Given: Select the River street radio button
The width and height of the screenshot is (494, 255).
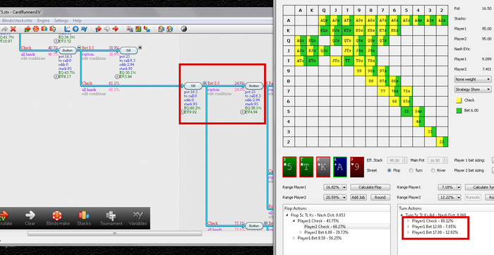Looking at the screenshot, I should 433,170.
